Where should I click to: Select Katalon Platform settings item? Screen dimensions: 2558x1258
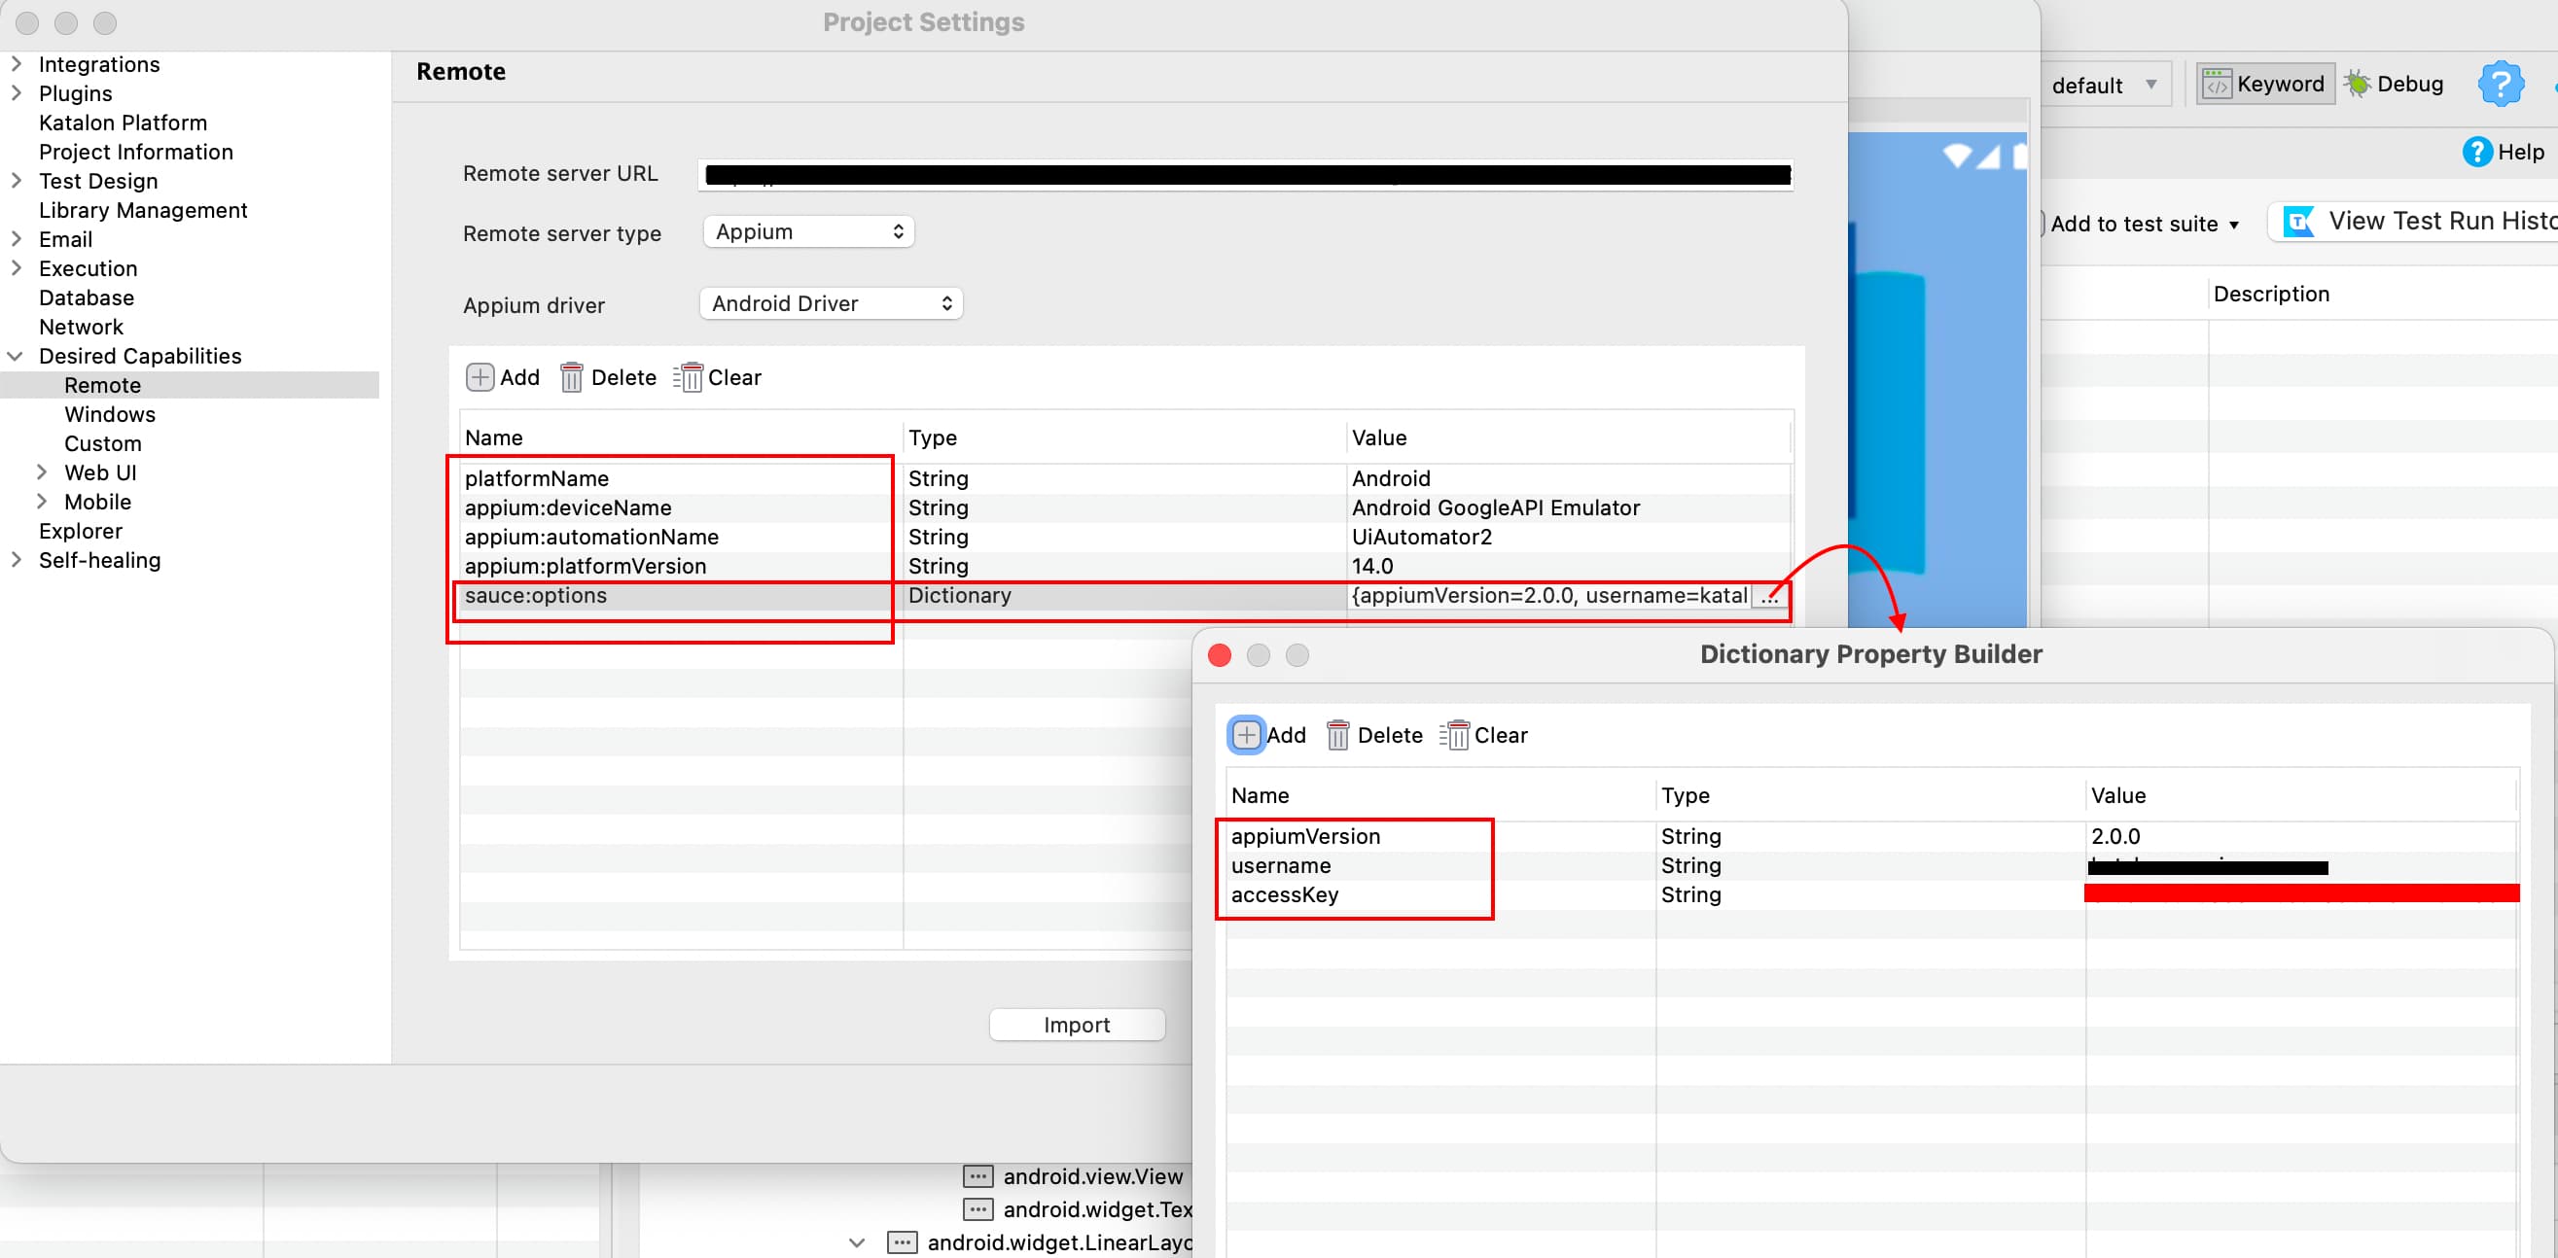coord(124,122)
